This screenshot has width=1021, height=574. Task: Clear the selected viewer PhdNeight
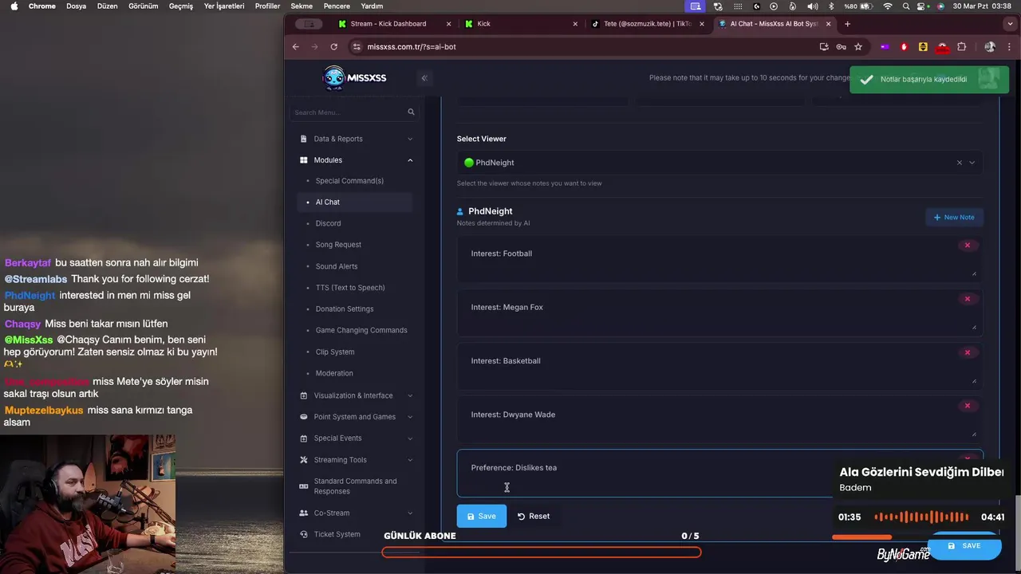pyautogui.click(x=959, y=163)
